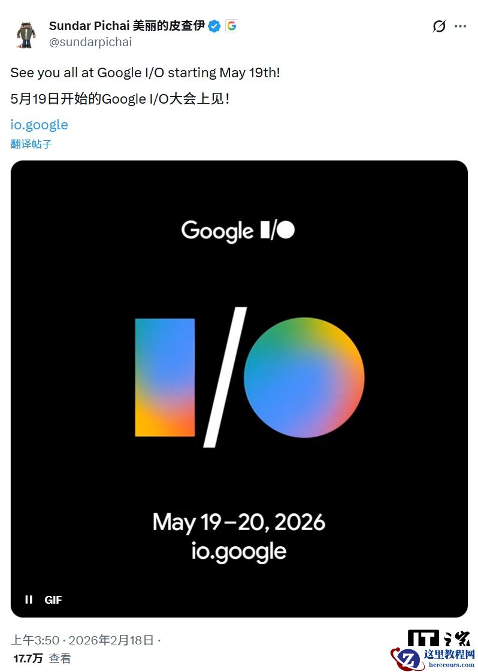Click the 17.7万 查看 view count
This screenshot has height=672, width=478.
[42, 658]
